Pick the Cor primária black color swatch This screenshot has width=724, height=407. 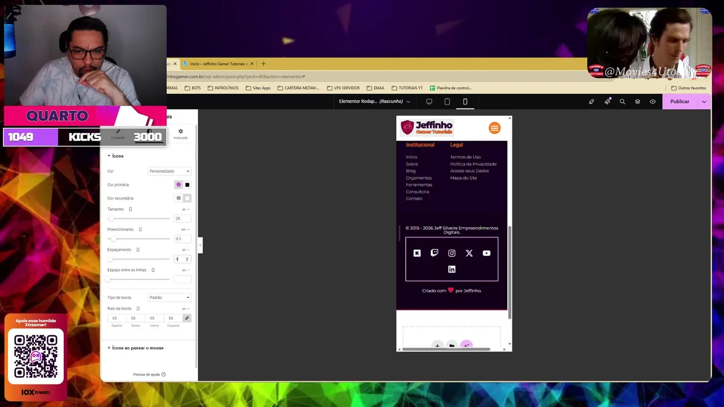pyautogui.click(x=187, y=185)
